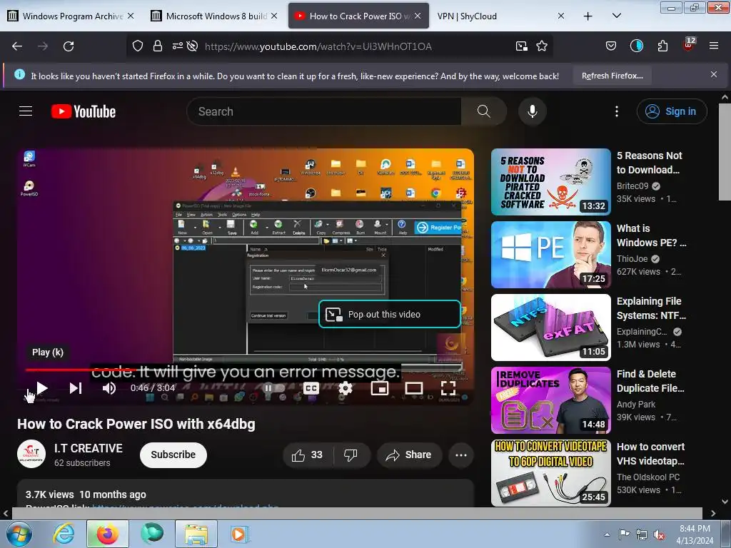Open the tracking protection shield icon
This screenshot has height=548, width=731.
point(138,46)
